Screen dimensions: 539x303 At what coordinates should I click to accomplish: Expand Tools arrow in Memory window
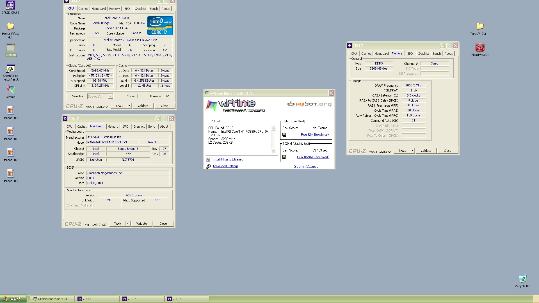click(x=412, y=151)
